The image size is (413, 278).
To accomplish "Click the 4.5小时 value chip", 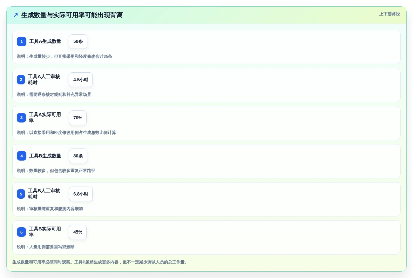I will (81, 80).
